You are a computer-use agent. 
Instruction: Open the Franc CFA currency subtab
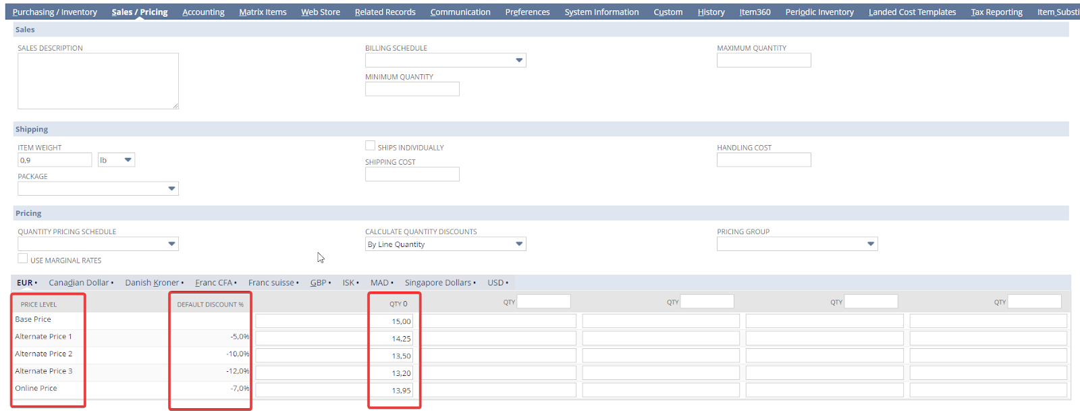pyautogui.click(x=214, y=283)
